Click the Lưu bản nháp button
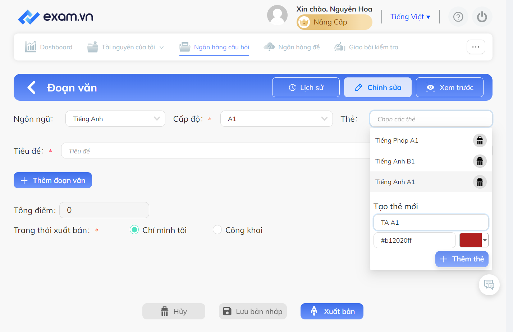The width and height of the screenshot is (513, 332). pyautogui.click(x=253, y=311)
